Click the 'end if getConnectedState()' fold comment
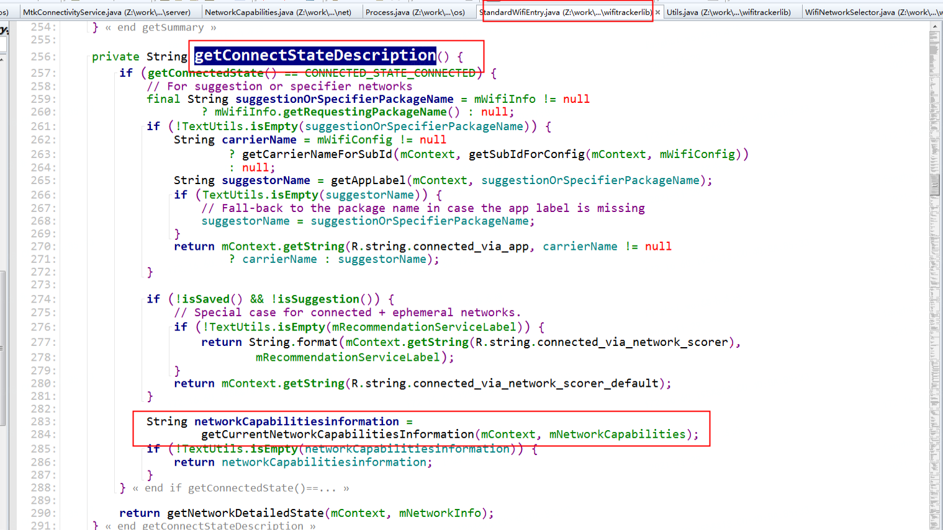943x530 pixels. [x=241, y=488]
